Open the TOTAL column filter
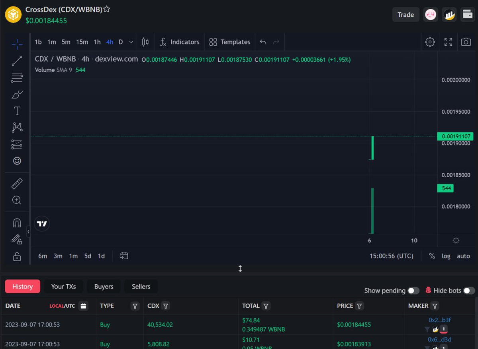This screenshot has width=478, height=349. 266,306
